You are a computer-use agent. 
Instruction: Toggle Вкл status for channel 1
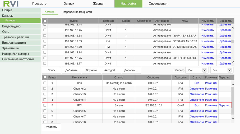(x=197, y=83)
